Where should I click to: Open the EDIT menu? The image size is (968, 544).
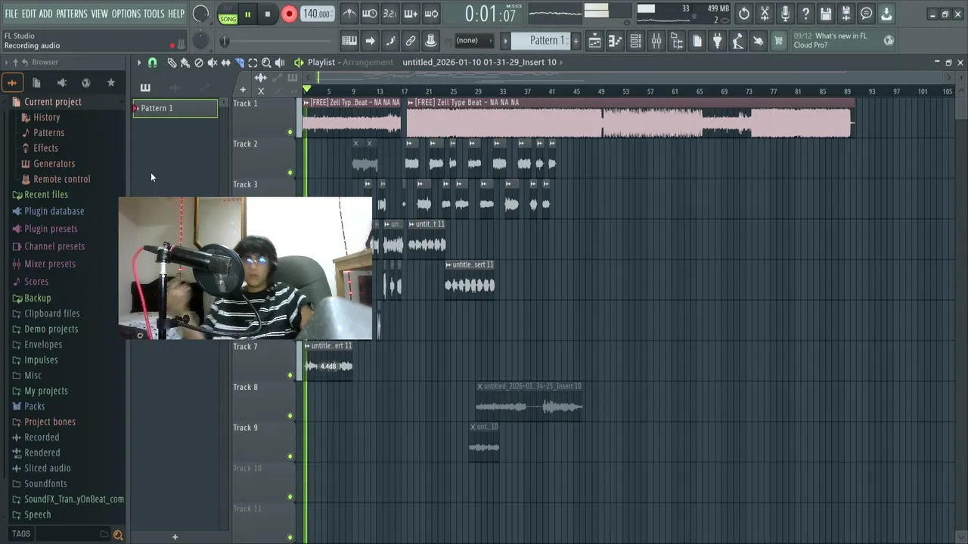pyautogui.click(x=29, y=14)
